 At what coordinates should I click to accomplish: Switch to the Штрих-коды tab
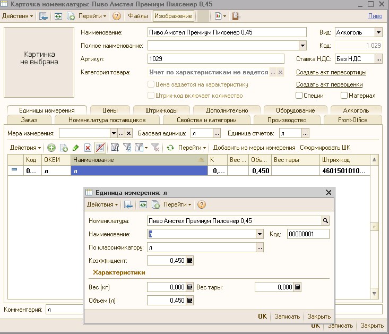point(162,110)
